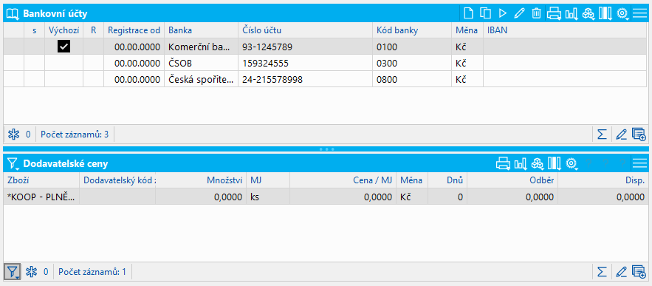
Task: Click sum sigma icon in Dodavatelské ceny status bar
Action: (602, 272)
